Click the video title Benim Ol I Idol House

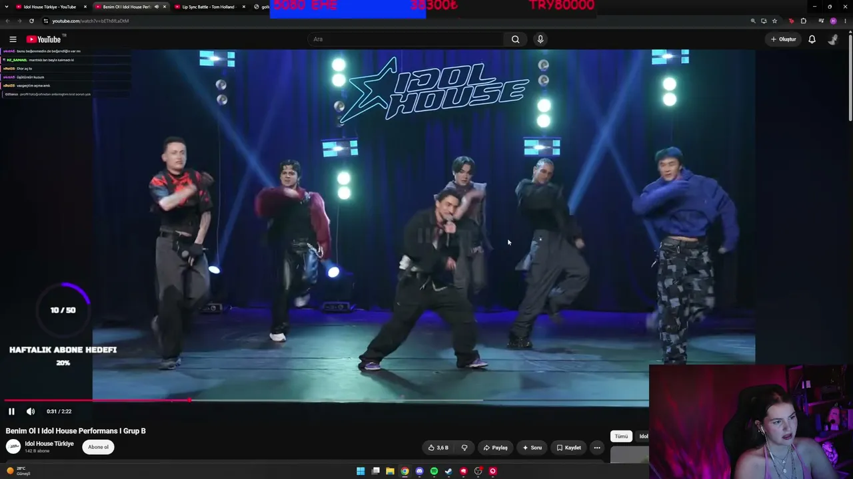76,431
